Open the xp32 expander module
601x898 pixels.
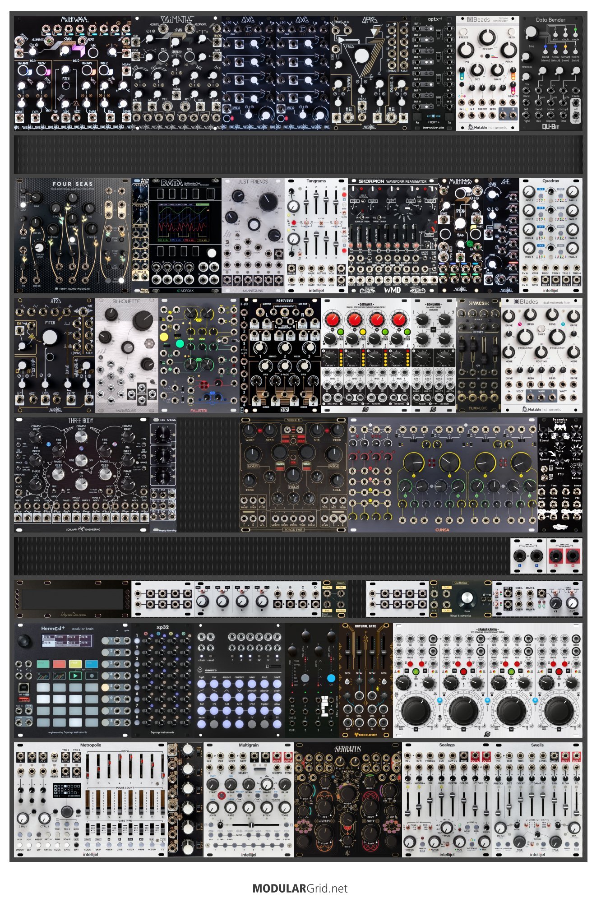[x=163, y=680]
